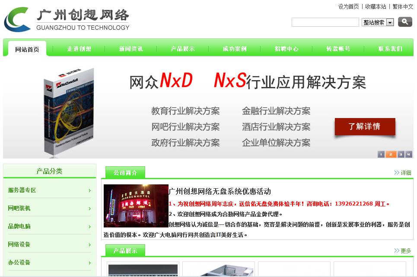
Task: Open the 联系我们 menu item
Action: [x=390, y=49]
